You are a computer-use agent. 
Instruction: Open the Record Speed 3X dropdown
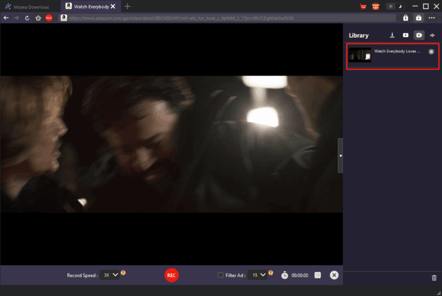(x=109, y=275)
